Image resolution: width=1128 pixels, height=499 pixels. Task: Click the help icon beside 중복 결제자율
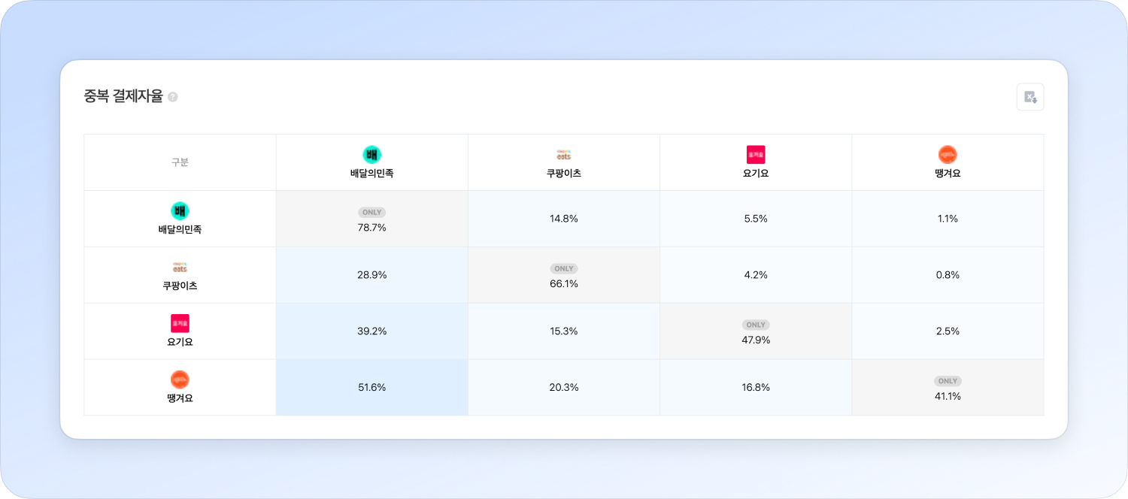click(x=173, y=97)
